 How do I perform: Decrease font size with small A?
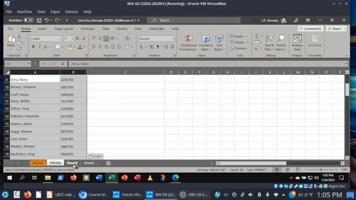click(x=84, y=38)
